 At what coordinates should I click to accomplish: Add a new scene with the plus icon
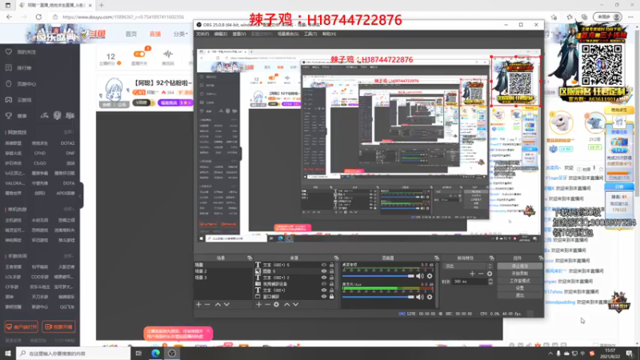pos(198,305)
